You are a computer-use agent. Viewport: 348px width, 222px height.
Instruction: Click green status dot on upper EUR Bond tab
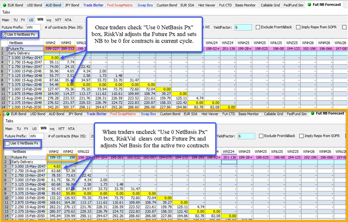point(4,5)
